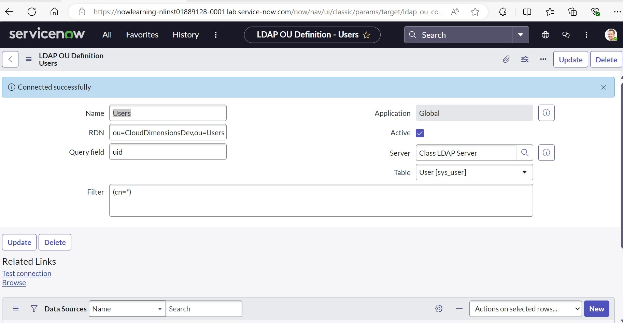Open the Data Sources list settings gear
This screenshot has height=323, width=623.
tap(439, 309)
